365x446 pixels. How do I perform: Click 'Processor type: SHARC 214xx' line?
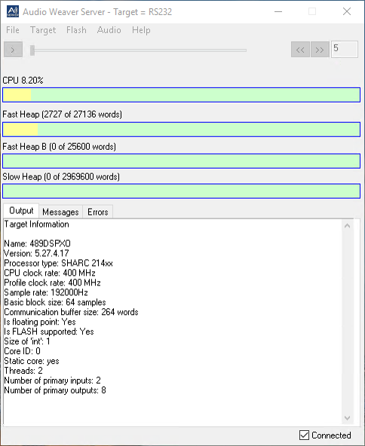[x=58, y=263]
